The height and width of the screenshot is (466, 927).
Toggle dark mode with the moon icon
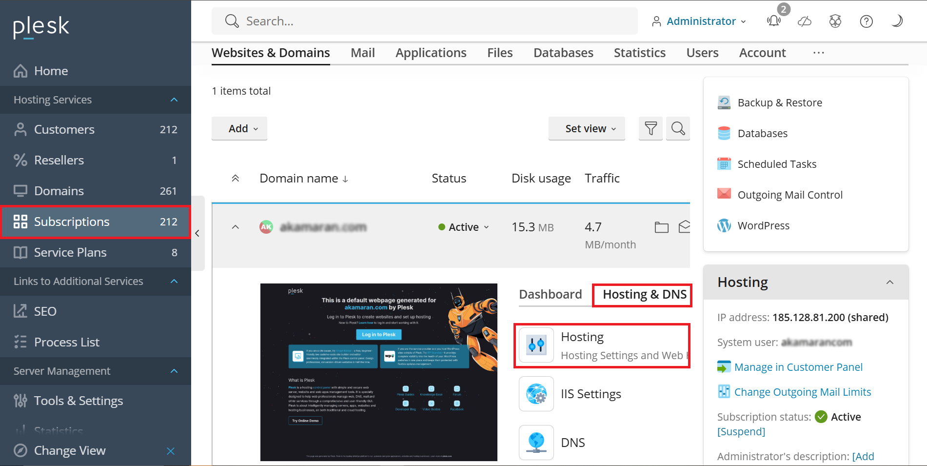897,21
